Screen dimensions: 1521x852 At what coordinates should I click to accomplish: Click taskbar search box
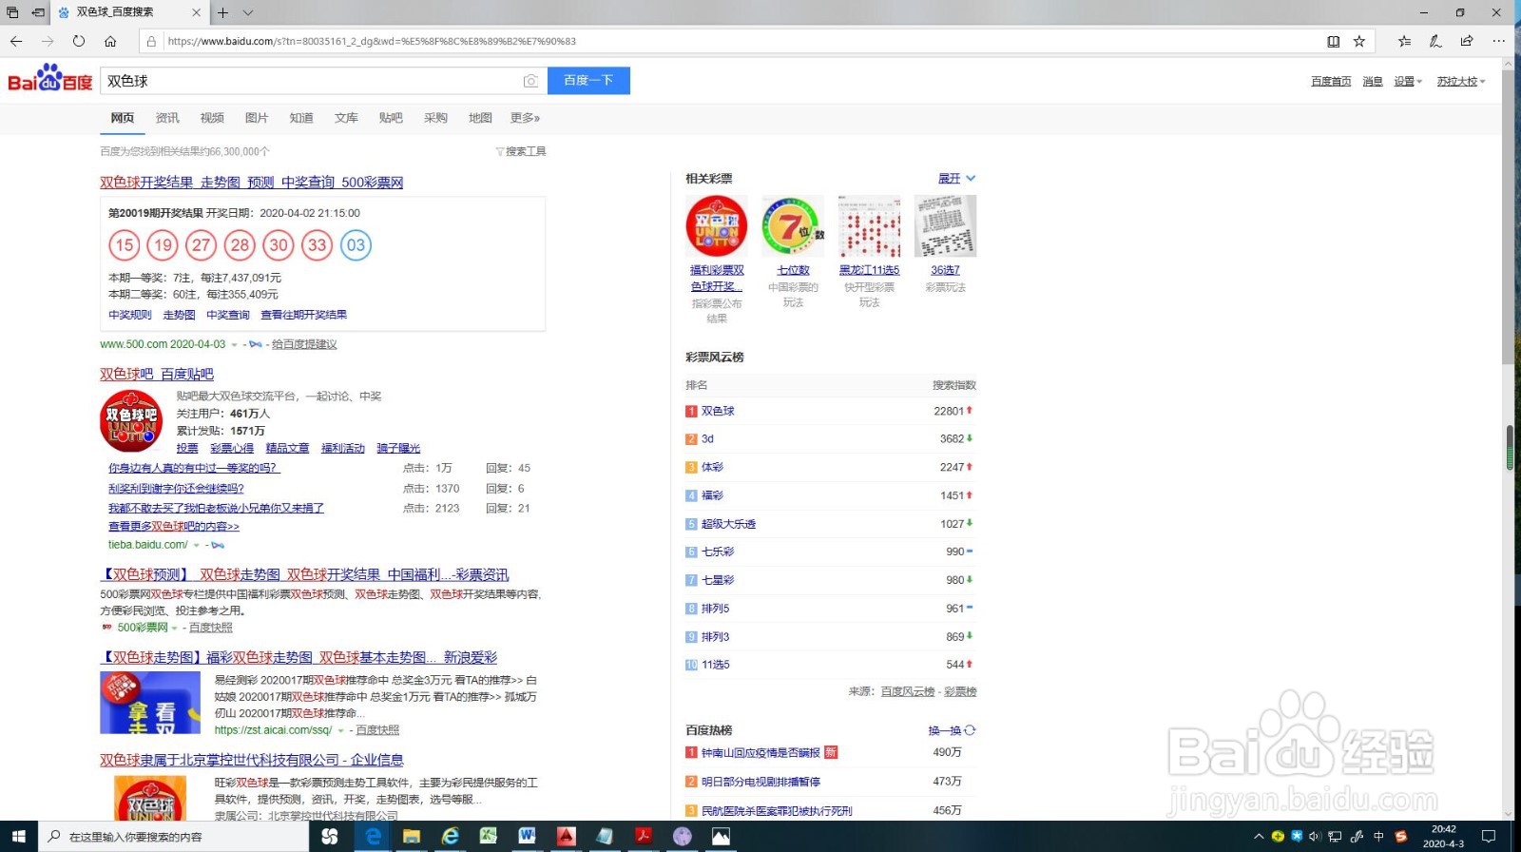click(174, 837)
